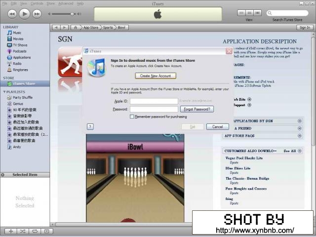316x237 pixels.
Task: Adjust the volume slider
Action: [72, 14]
